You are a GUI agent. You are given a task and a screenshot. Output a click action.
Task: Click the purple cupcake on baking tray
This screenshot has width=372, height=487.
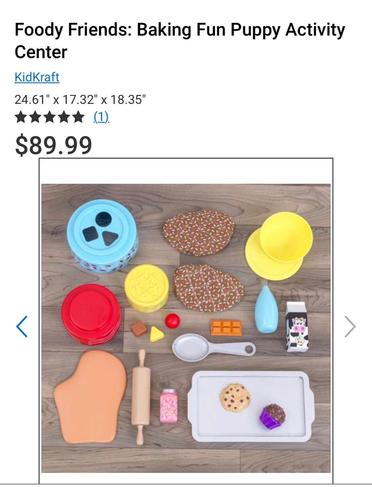click(x=272, y=417)
